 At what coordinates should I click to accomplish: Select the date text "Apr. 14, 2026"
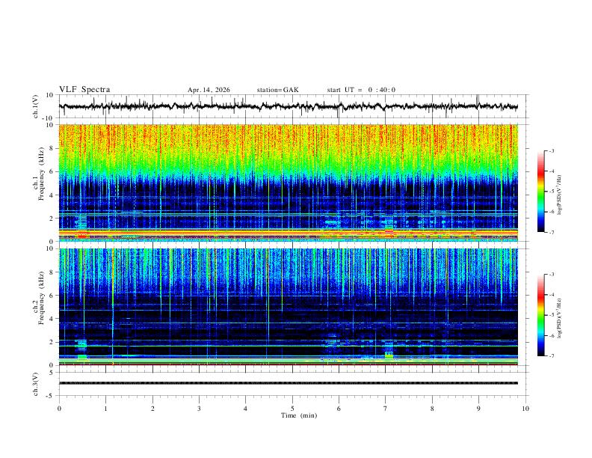tap(209, 90)
